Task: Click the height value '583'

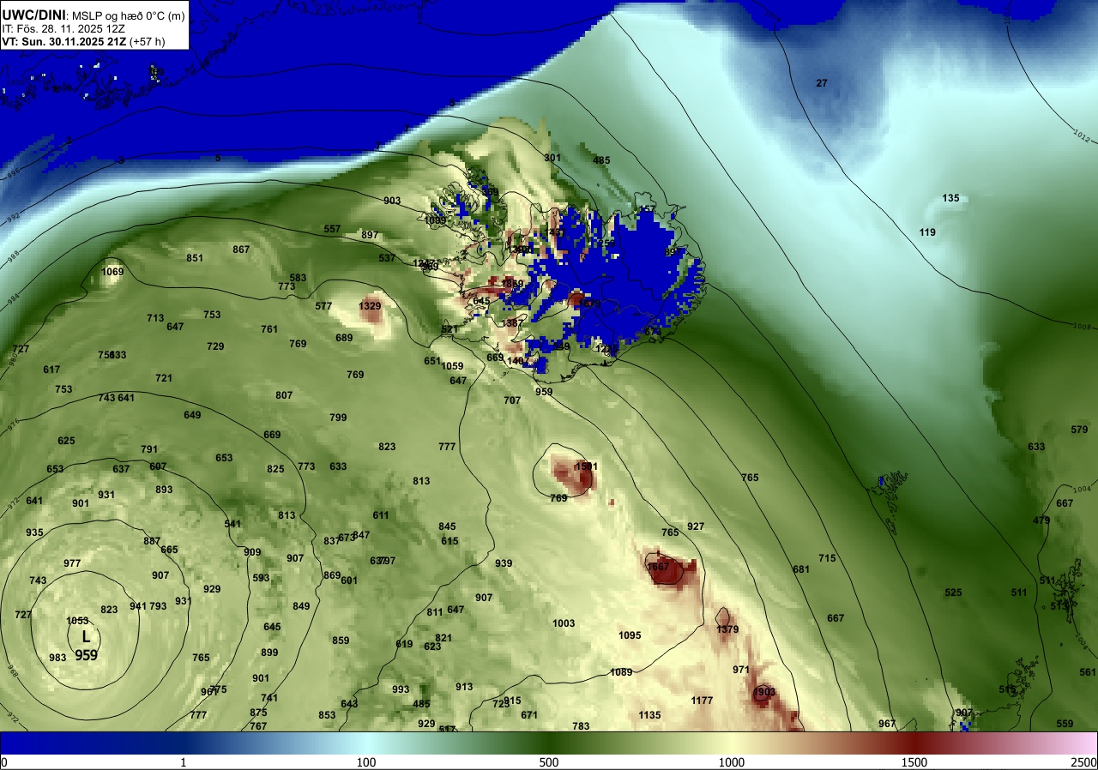Action: 298,278
